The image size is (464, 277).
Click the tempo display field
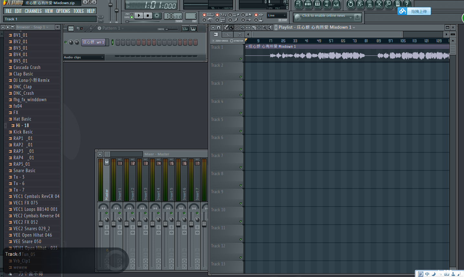[173, 16]
